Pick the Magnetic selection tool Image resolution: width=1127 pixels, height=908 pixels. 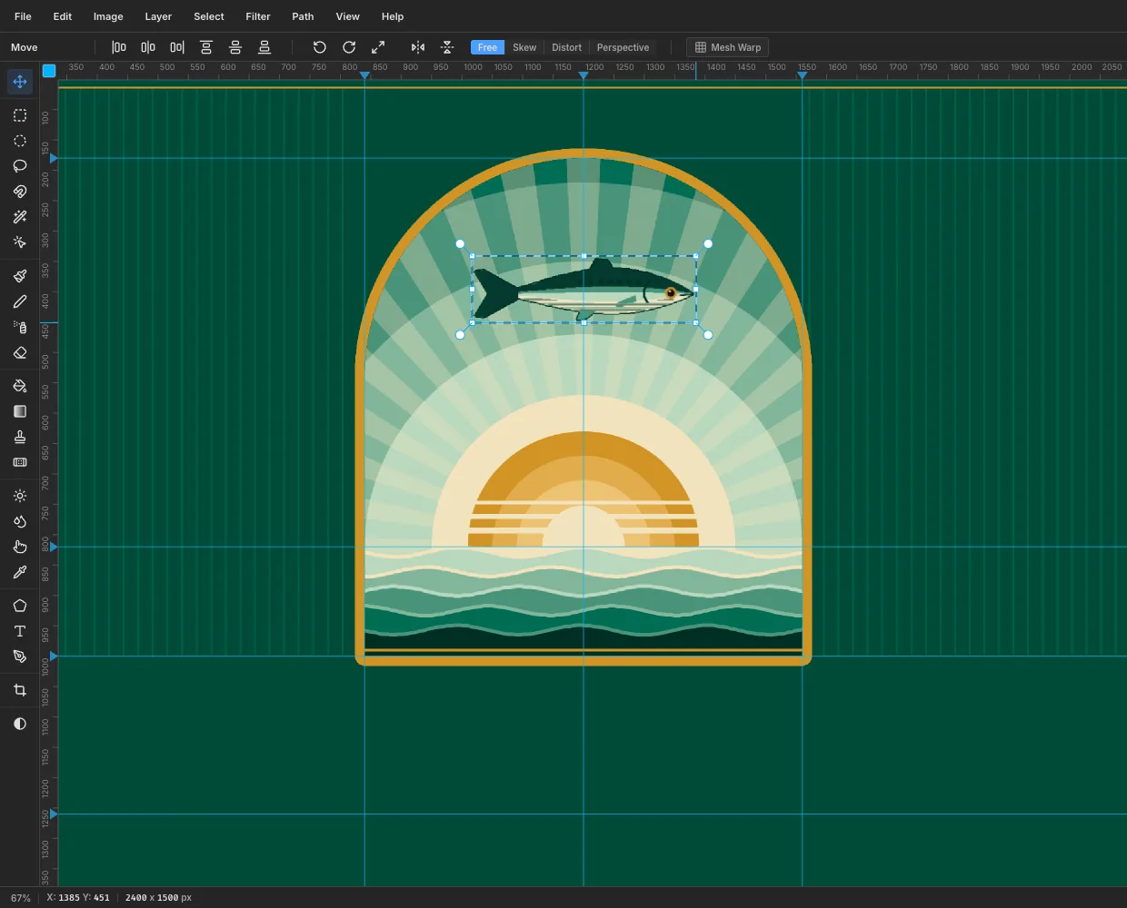[x=20, y=192]
